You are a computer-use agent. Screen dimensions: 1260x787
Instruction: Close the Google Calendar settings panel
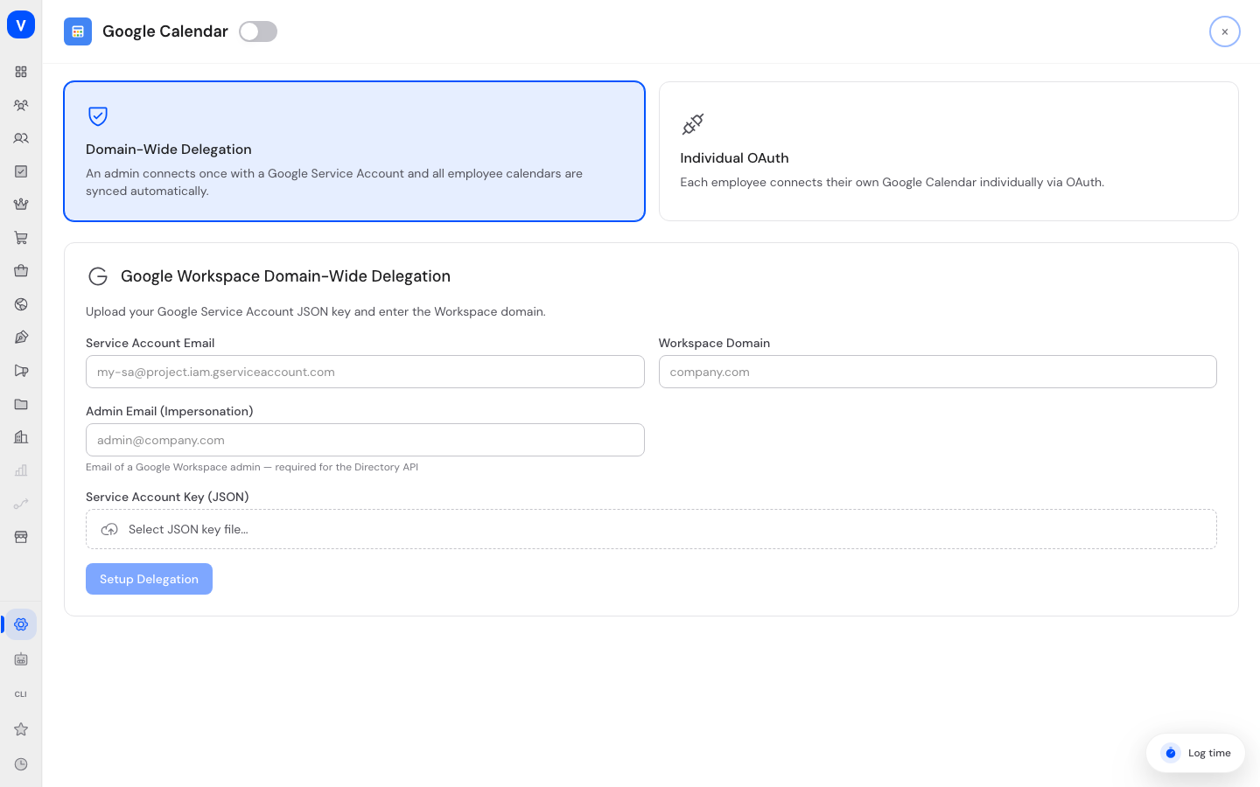(x=1225, y=31)
